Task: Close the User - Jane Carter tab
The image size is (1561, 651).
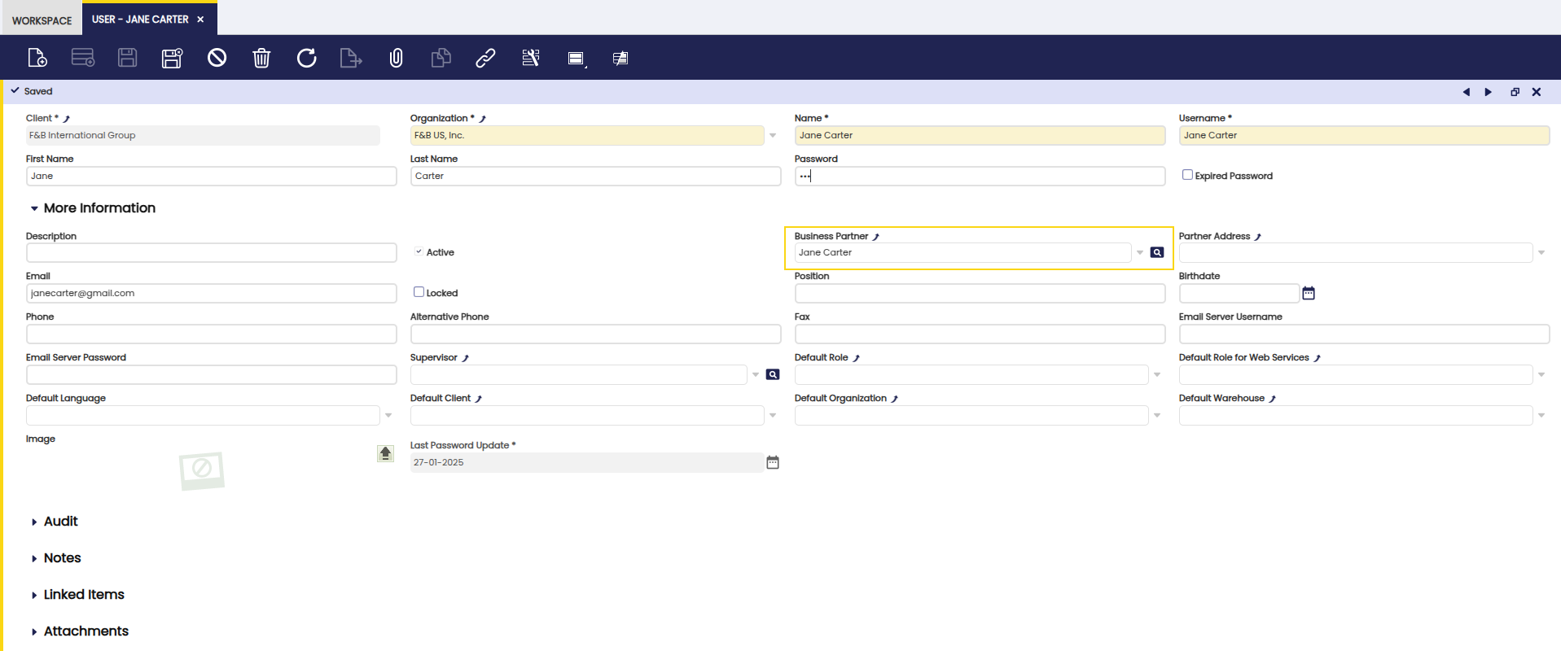Action: click(200, 20)
